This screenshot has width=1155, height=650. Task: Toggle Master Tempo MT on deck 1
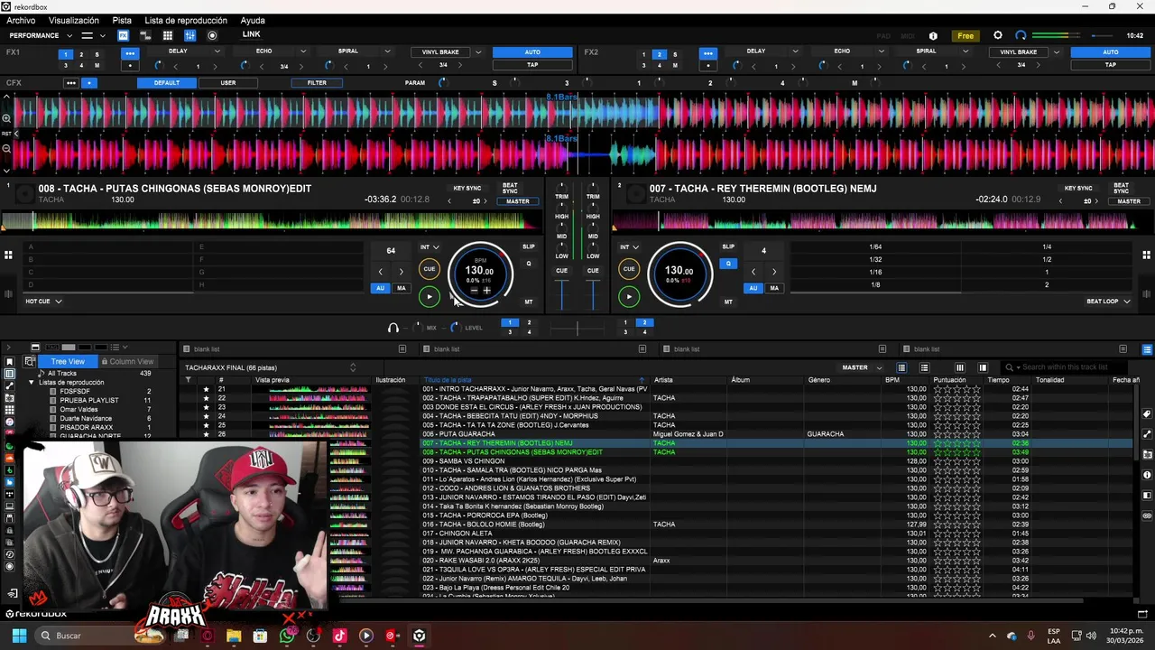tap(529, 302)
